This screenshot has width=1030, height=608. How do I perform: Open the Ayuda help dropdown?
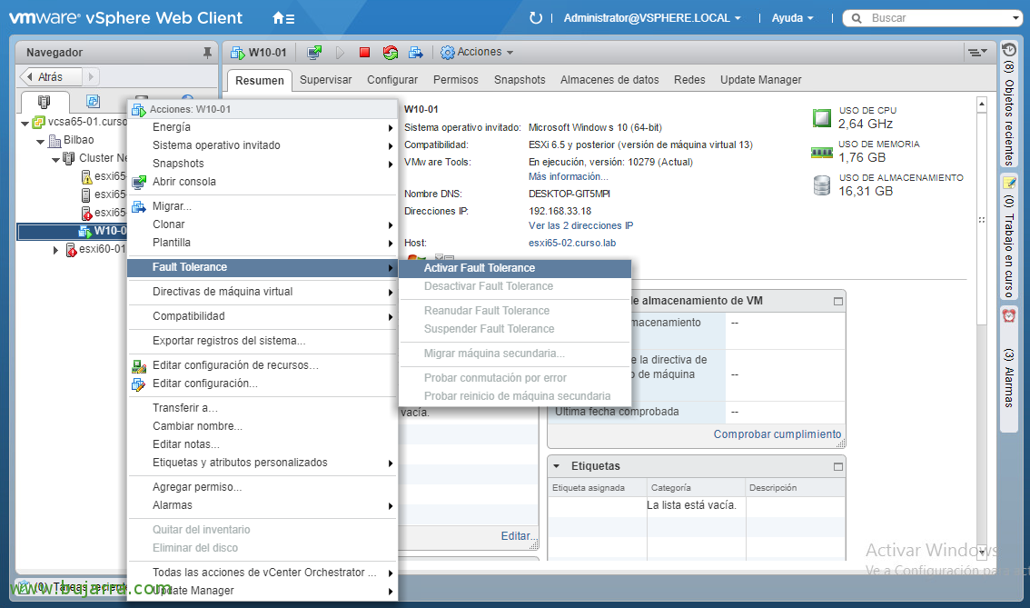click(x=792, y=18)
